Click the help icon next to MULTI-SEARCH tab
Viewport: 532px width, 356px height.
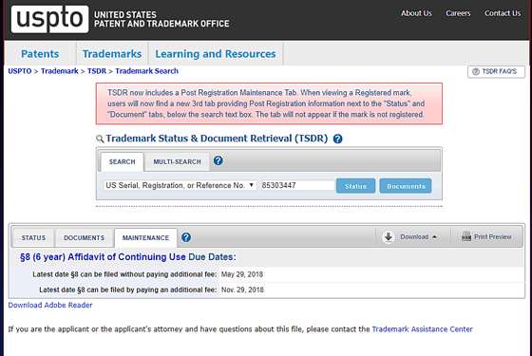pyautogui.click(x=218, y=160)
